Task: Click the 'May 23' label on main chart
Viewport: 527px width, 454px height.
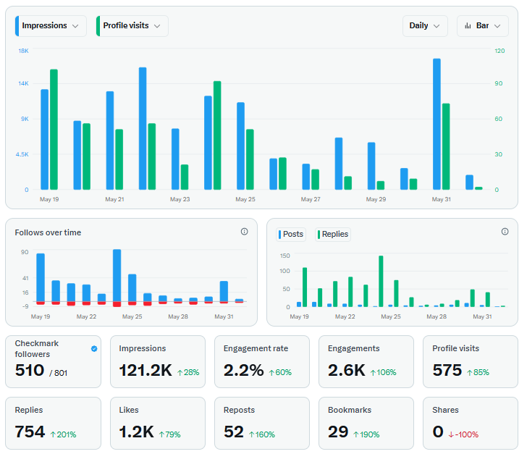Action: 180,199
